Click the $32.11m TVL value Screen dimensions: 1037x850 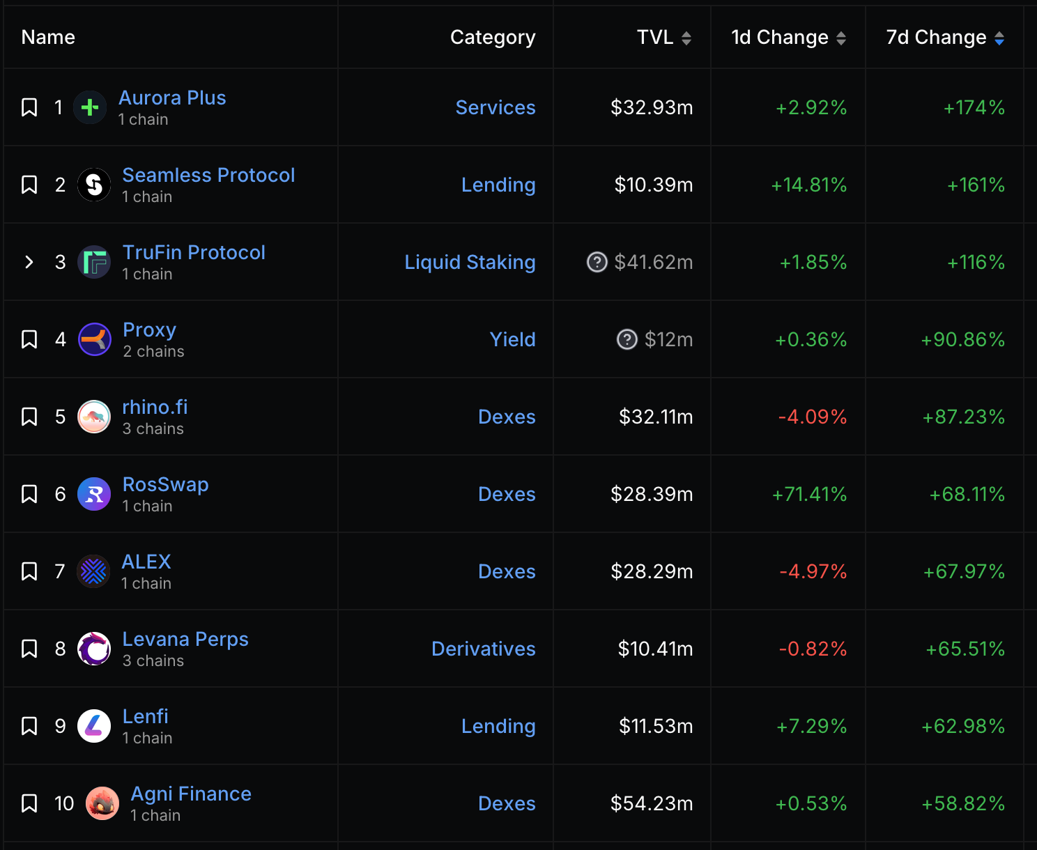pos(656,417)
